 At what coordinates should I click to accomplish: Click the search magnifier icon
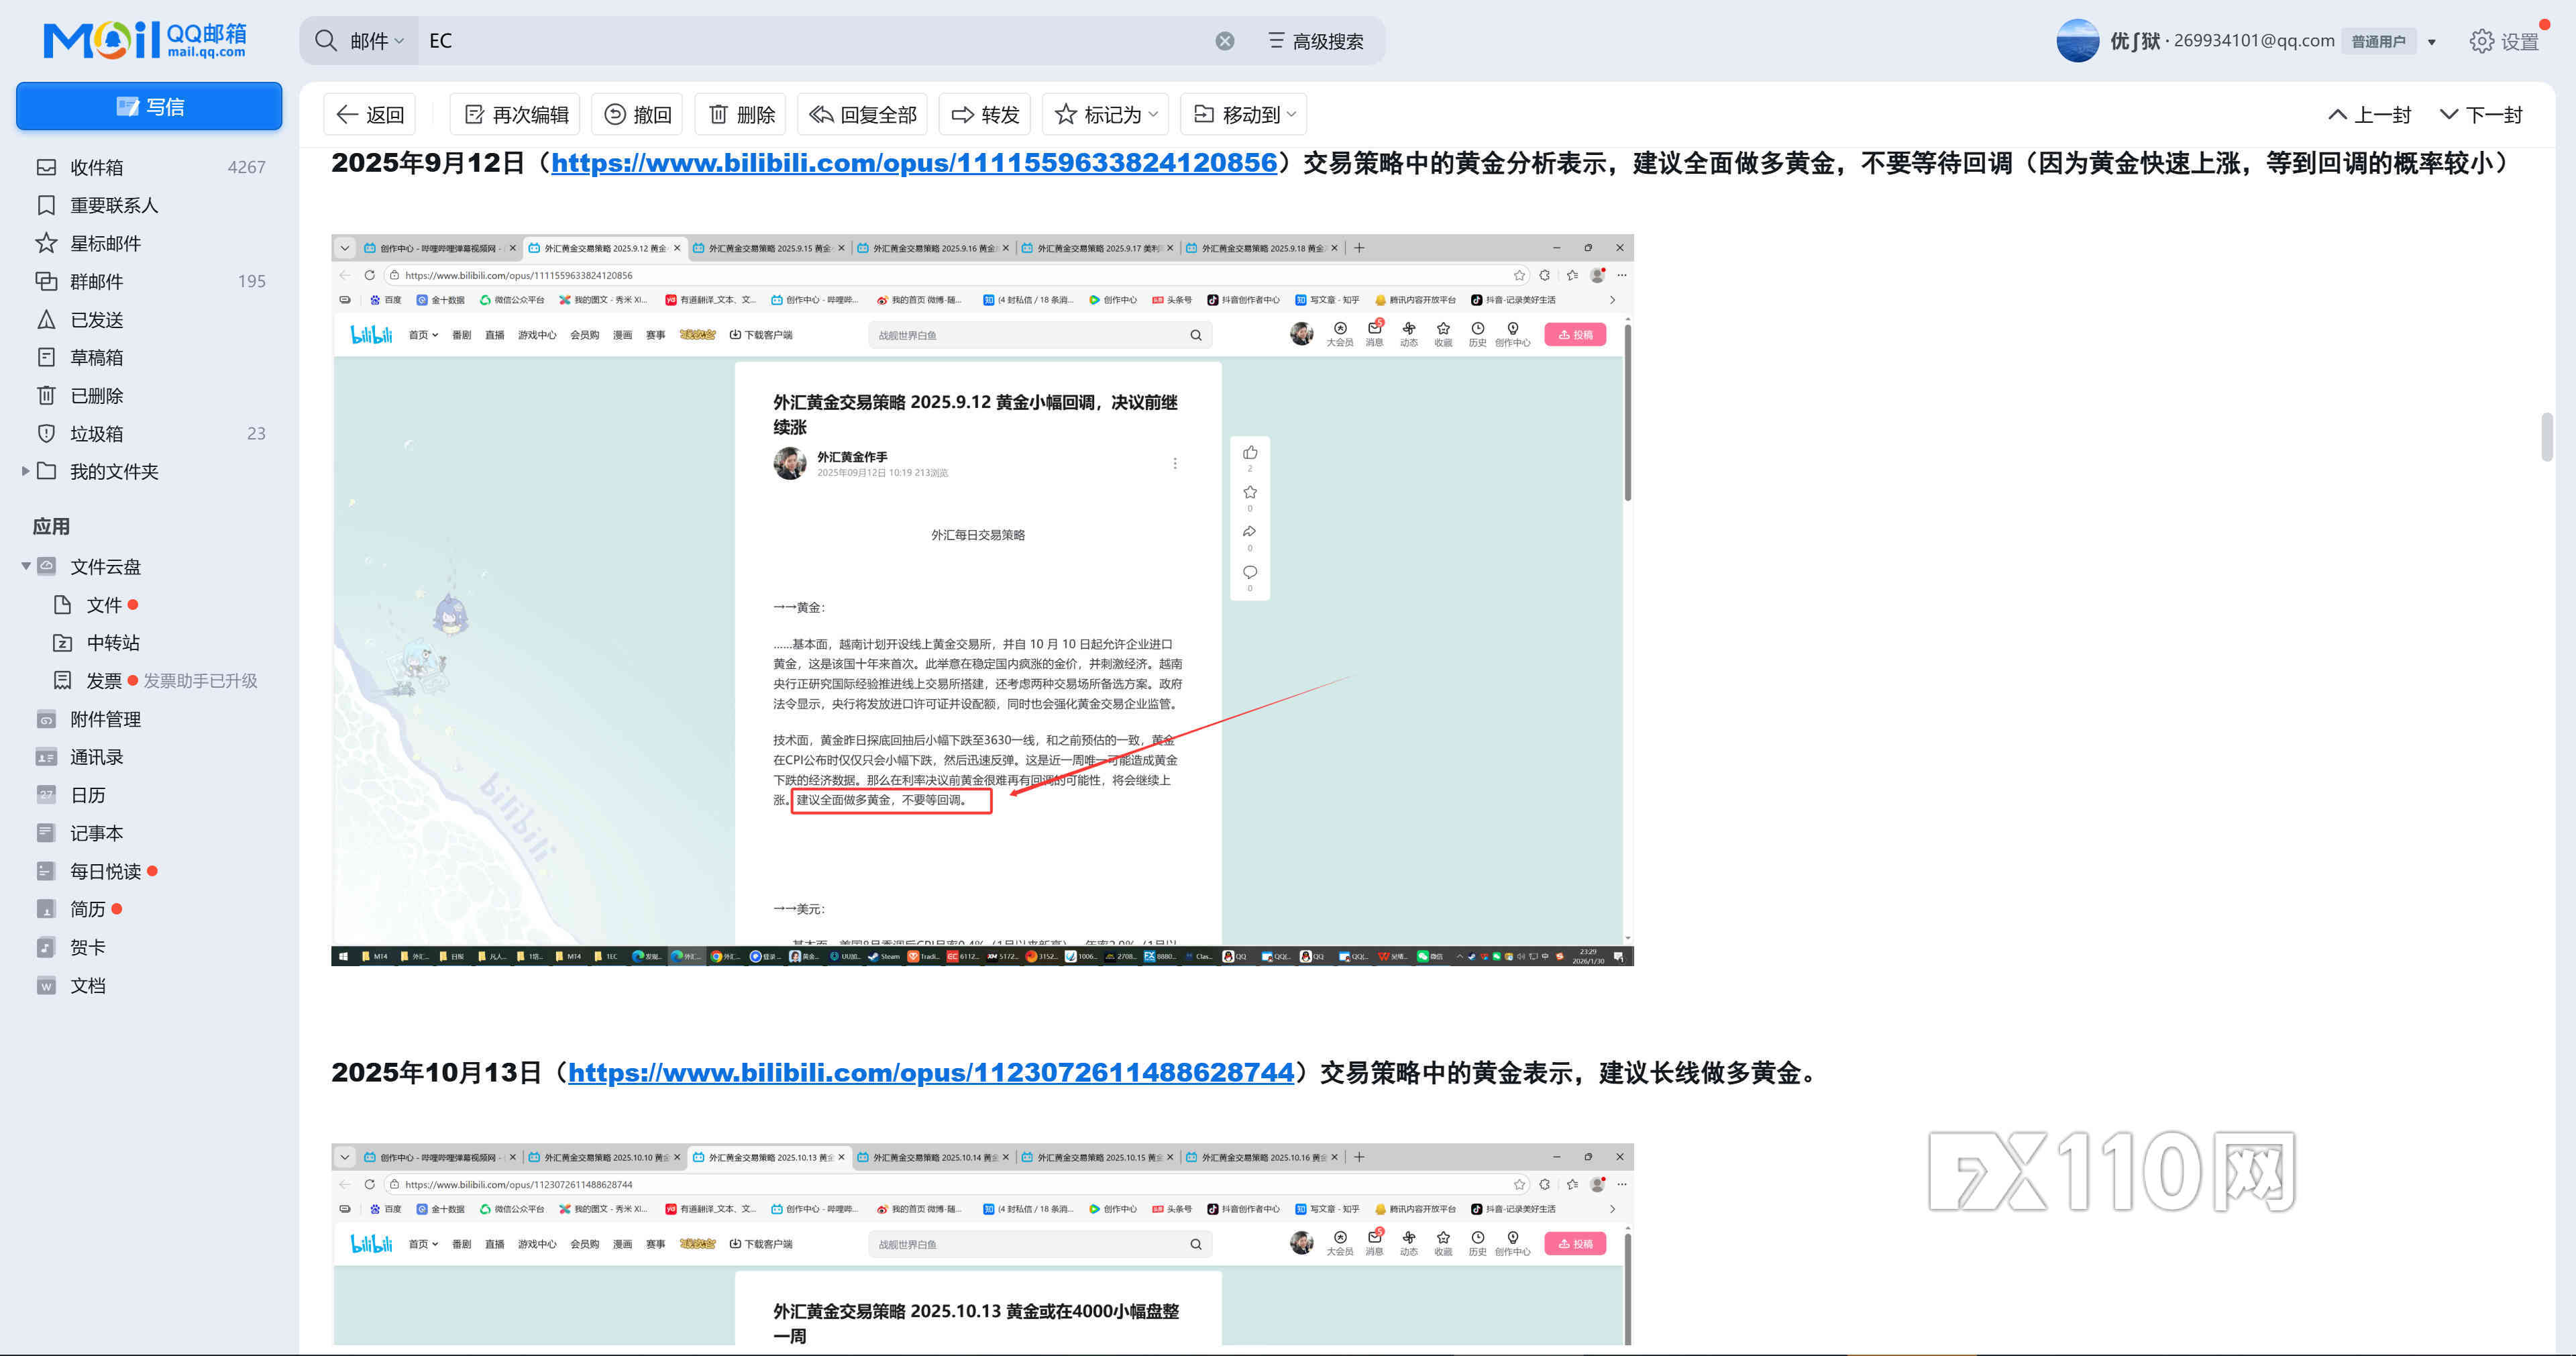point(325,40)
